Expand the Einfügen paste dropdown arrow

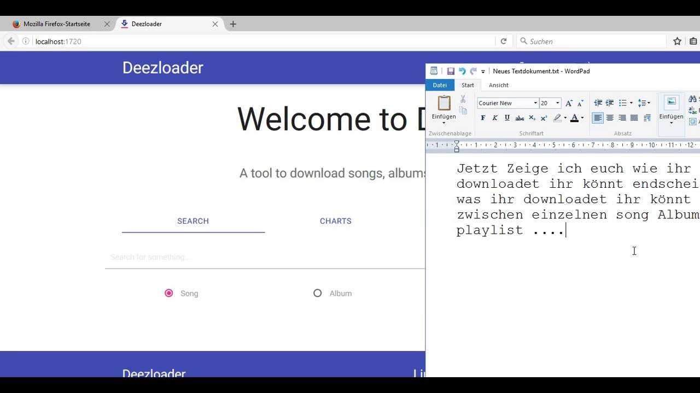pos(444,123)
